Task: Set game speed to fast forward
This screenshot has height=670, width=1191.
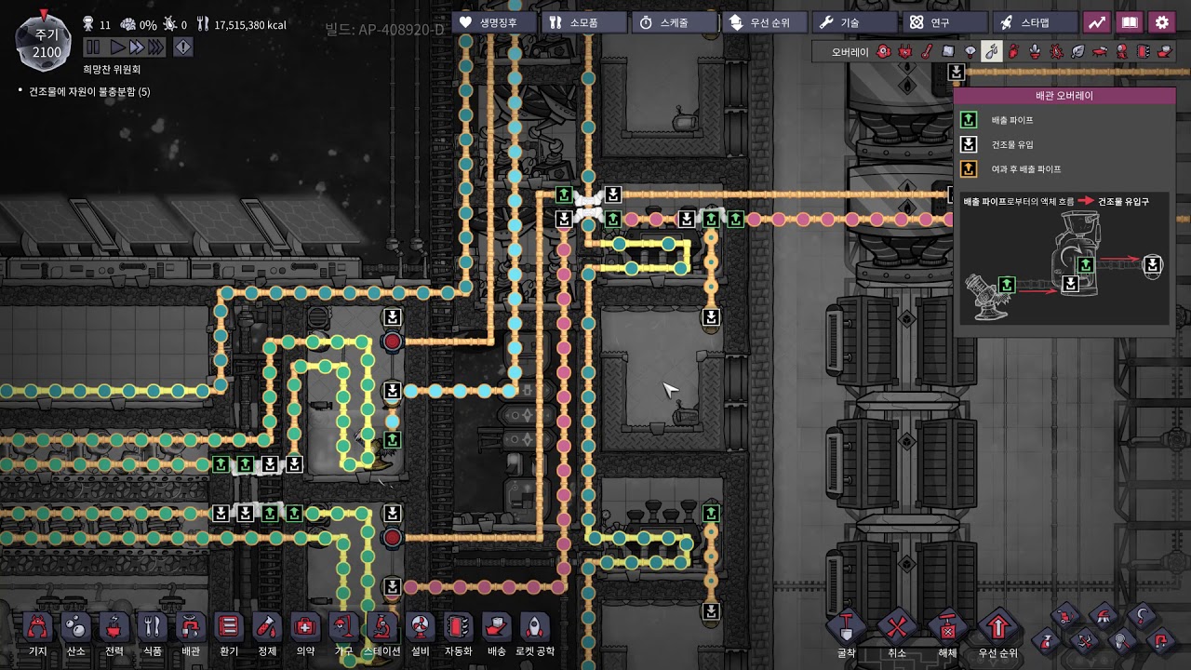Action: (x=136, y=47)
